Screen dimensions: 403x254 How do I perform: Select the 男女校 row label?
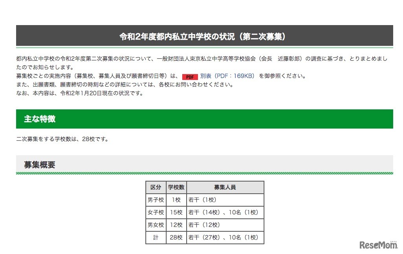[x=156, y=225]
